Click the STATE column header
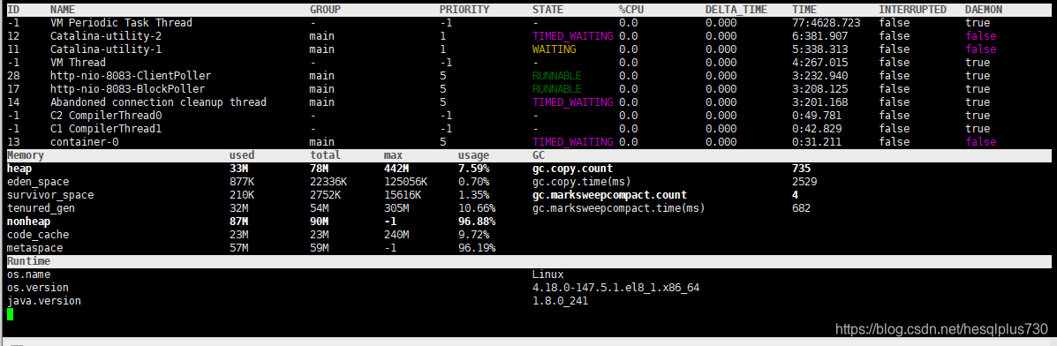This screenshot has width=1057, height=346. (547, 10)
